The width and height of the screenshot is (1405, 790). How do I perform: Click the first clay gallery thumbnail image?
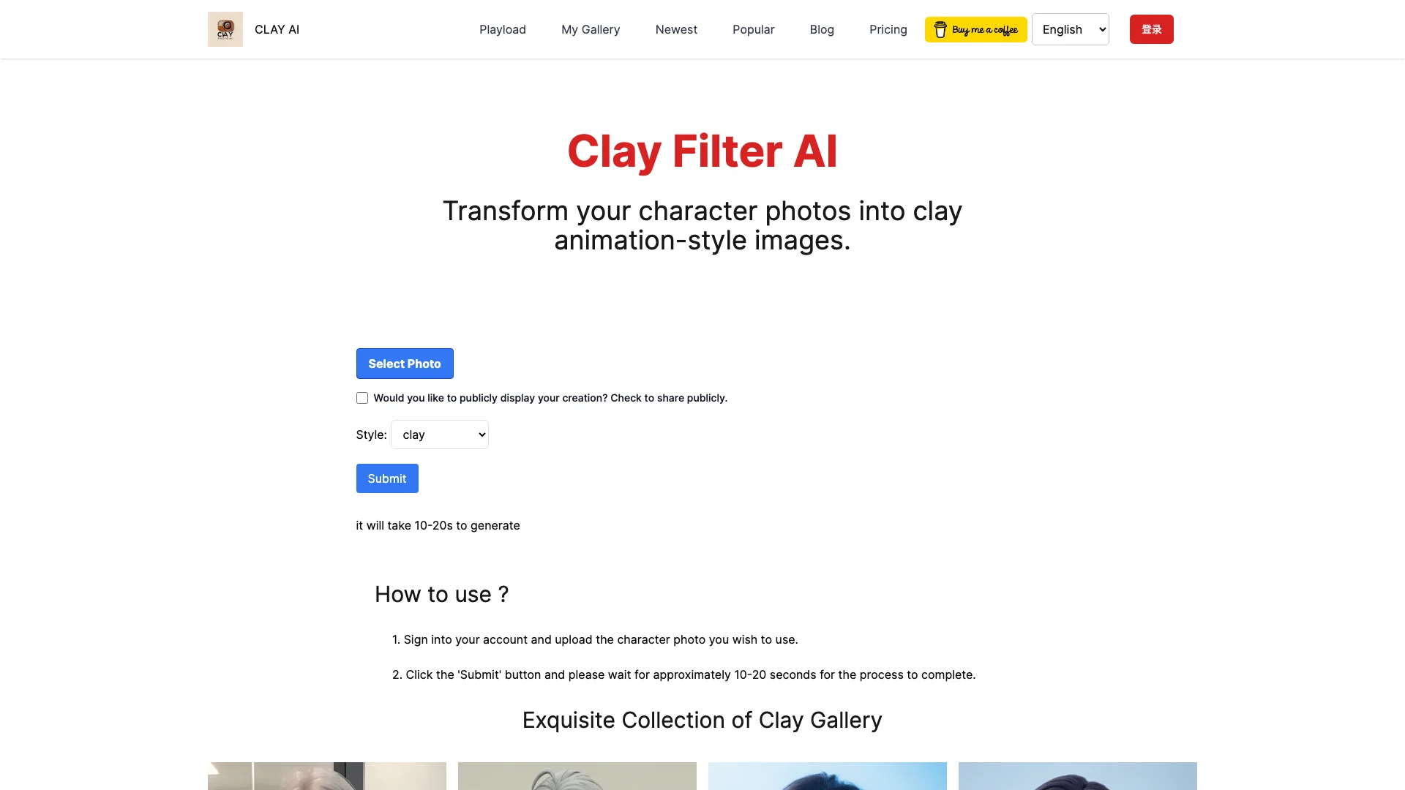[x=326, y=777]
